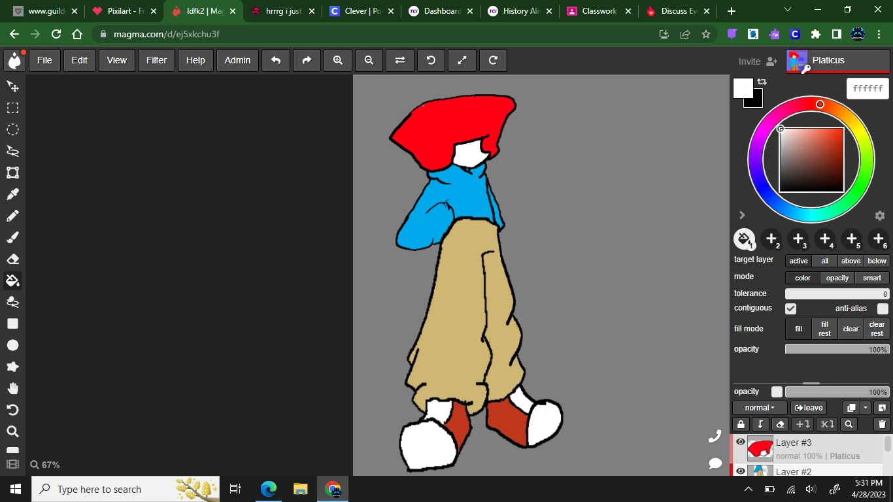Image resolution: width=893 pixels, height=502 pixels.
Task: Set target layer to above
Action: (851, 261)
